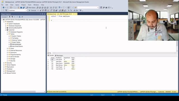Click the 'FINANCES' cell in results
The image size is (179, 101).
click(x=67, y=63)
